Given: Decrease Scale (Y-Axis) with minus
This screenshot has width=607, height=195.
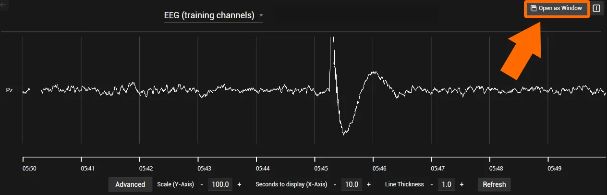Looking at the screenshot, I should pyautogui.click(x=202, y=184).
